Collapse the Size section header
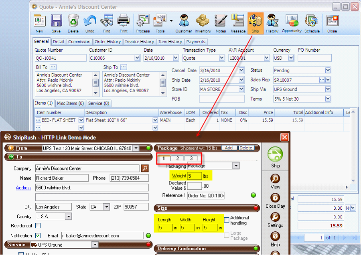Image resolution: width=361 pixels, height=255 pixels. (x=207, y=208)
